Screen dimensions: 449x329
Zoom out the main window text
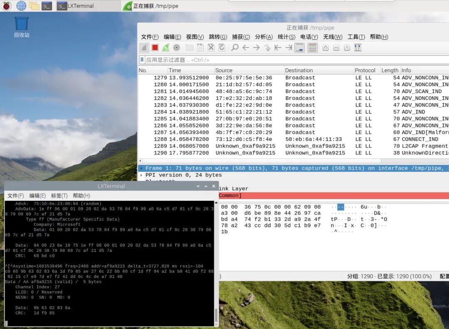click(x=336, y=48)
